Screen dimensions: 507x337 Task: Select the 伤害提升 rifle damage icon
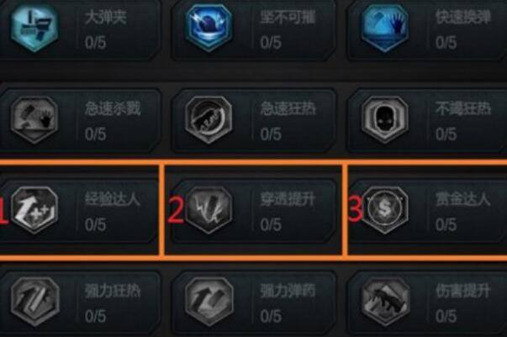pyautogui.click(x=385, y=301)
